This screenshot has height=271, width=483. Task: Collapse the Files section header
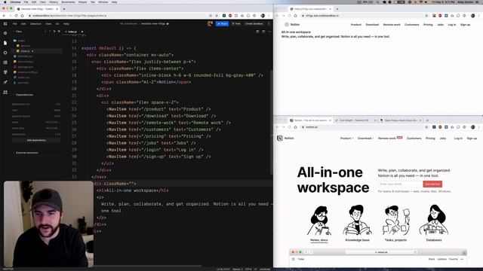[19, 32]
